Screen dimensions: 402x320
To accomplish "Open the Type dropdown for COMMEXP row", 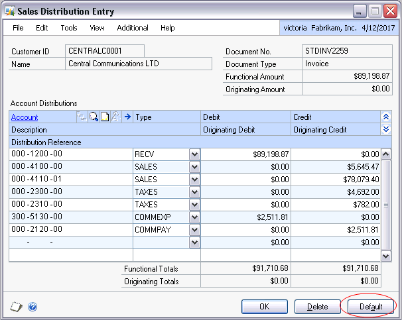I will click(194, 217).
